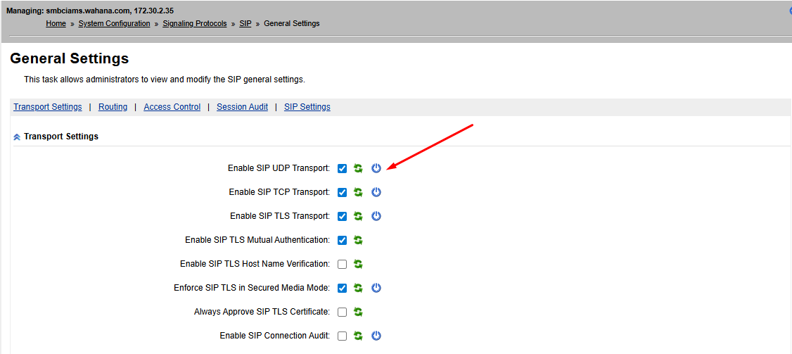Open Signaling Protocols breadcrumb link
The image size is (792, 354).
[x=194, y=23]
